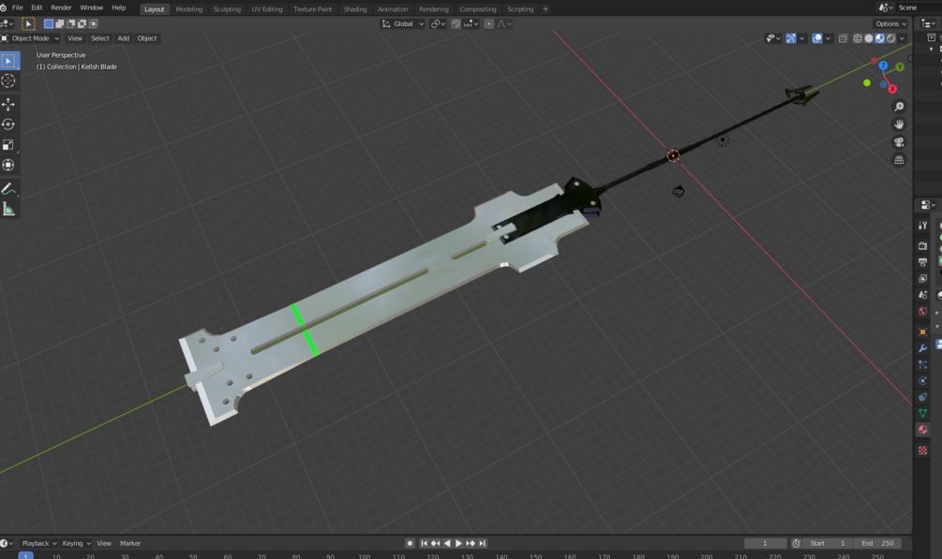
Task: Select the Transform tool
Action: [x=8, y=165]
